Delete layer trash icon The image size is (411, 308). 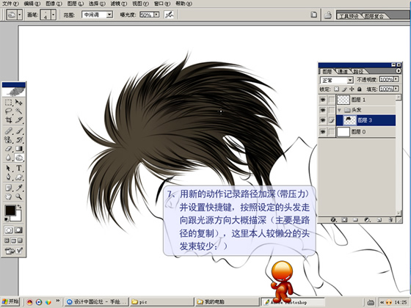[390, 220]
